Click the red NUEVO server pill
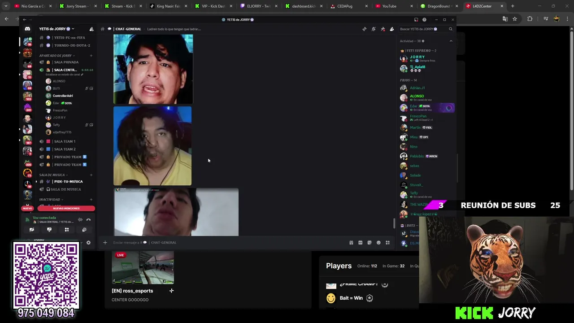 click(28, 209)
